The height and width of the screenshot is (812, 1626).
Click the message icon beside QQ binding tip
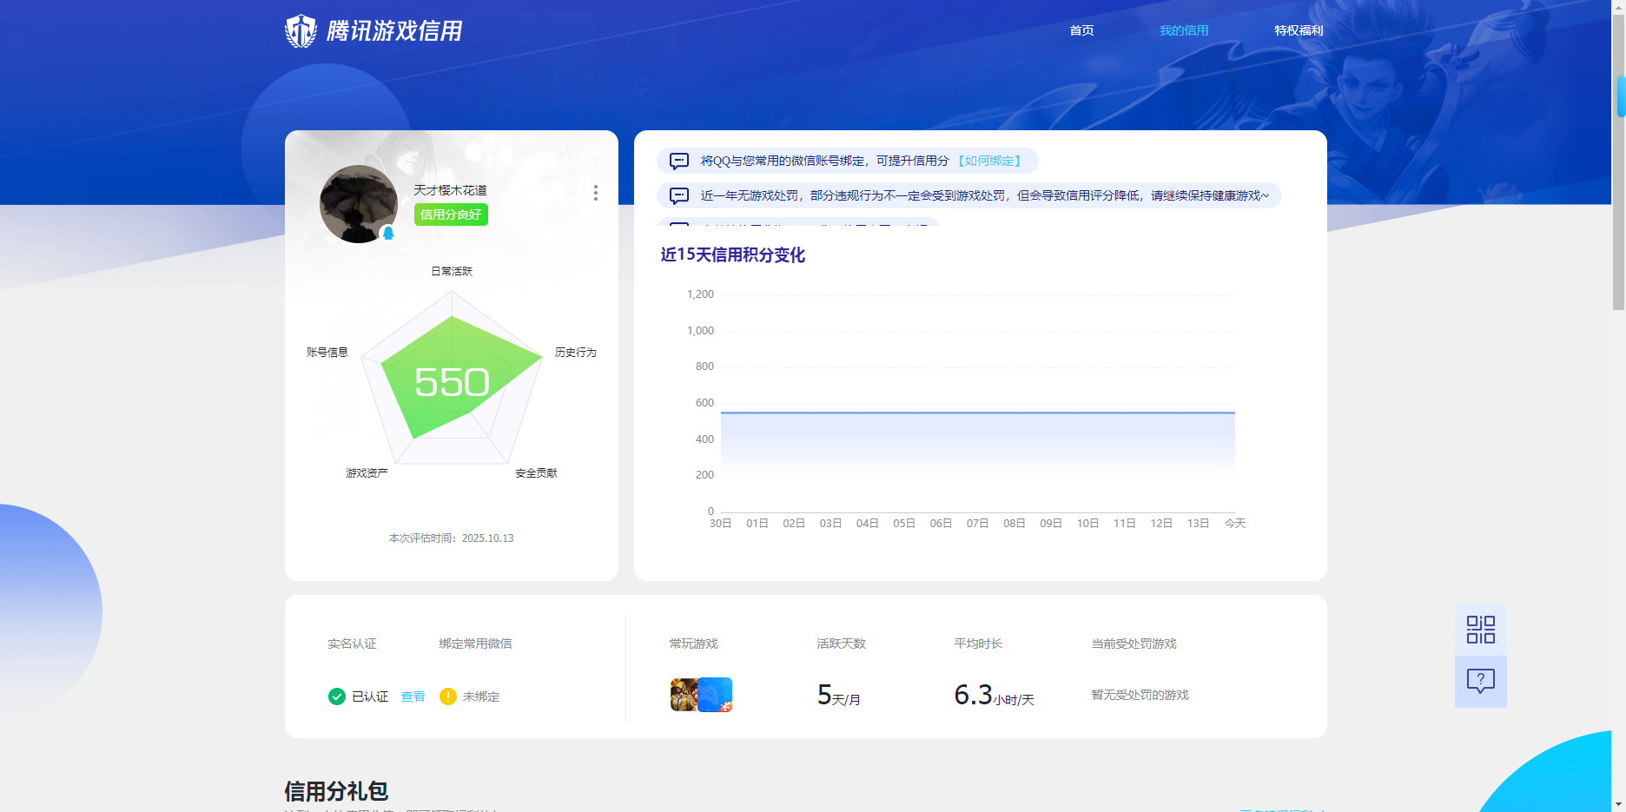coord(679,161)
